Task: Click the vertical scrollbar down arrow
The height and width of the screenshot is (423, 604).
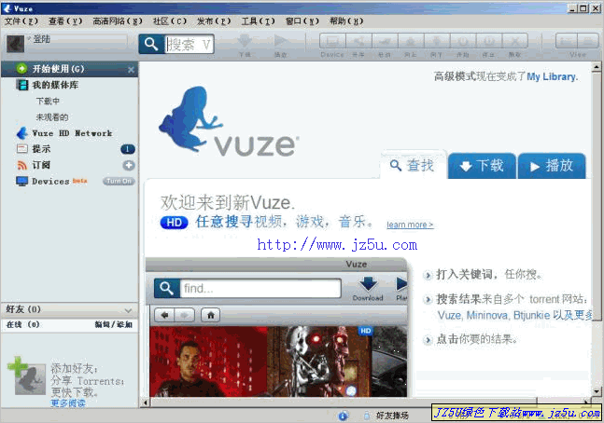Action: tap(597, 392)
